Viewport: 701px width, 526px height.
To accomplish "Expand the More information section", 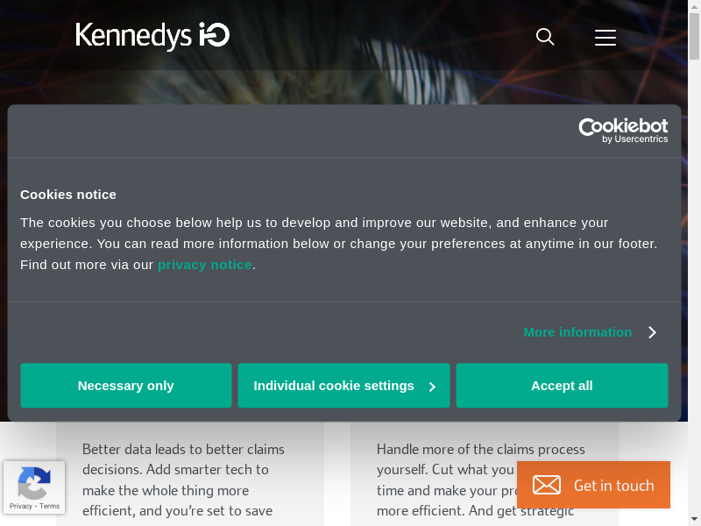I will (x=577, y=332).
